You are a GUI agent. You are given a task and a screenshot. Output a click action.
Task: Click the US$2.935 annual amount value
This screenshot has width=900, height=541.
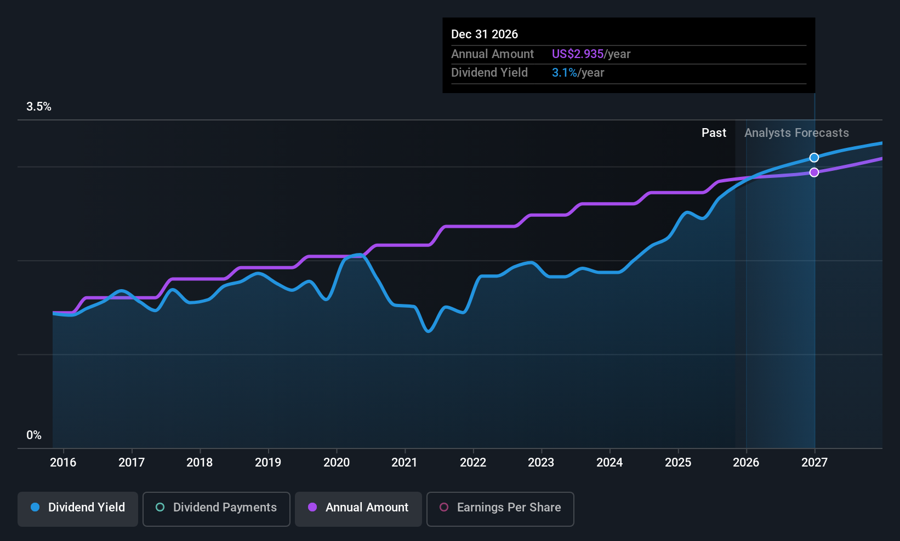tap(578, 54)
